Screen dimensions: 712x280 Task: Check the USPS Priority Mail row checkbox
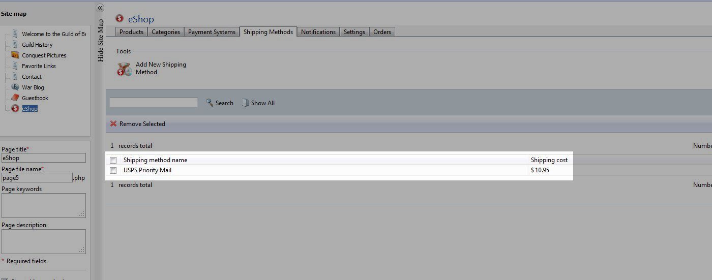click(113, 170)
